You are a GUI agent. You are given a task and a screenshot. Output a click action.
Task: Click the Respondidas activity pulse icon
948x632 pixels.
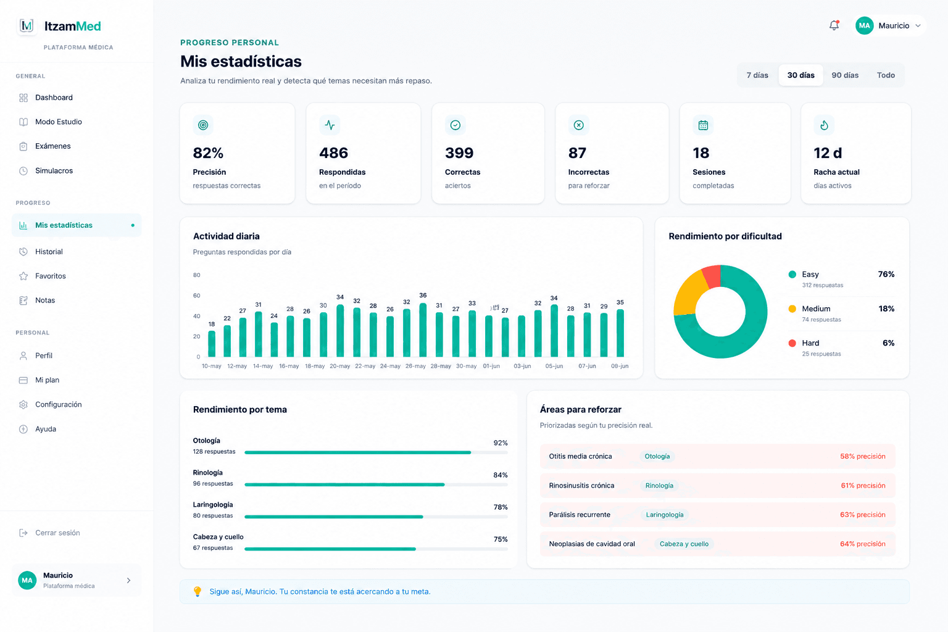coord(330,125)
